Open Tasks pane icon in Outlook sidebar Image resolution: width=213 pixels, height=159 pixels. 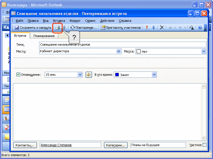click(x=7, y=127)
